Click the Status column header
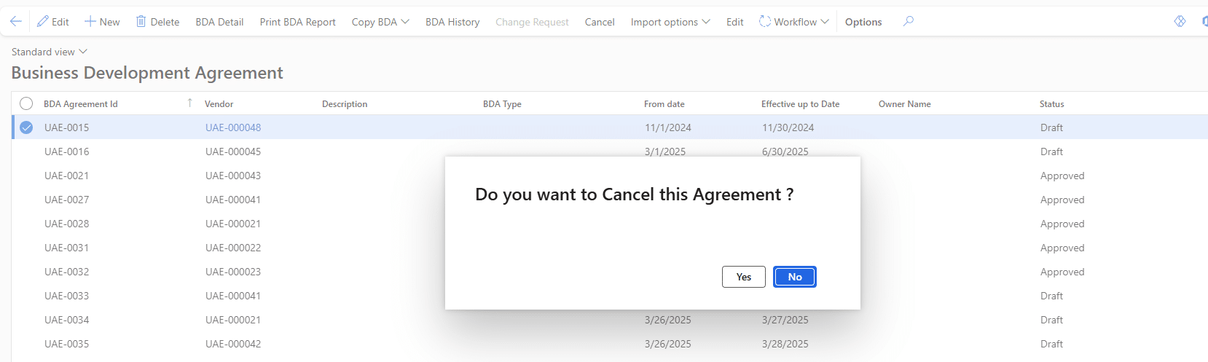 (1051, 104)
